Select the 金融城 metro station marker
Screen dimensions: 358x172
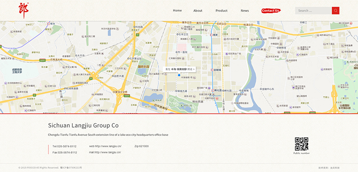point(212,70)
